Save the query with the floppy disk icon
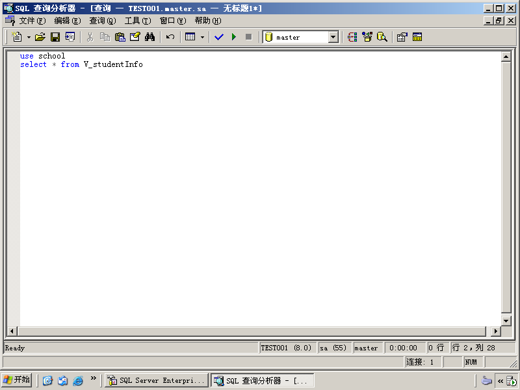Image resolution: width=520 pixels, height=390 pixels. 55,37
